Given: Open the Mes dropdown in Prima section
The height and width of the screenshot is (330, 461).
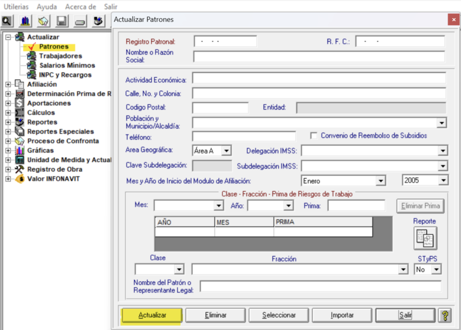Looking at the screenshot, I should [218, 205].
